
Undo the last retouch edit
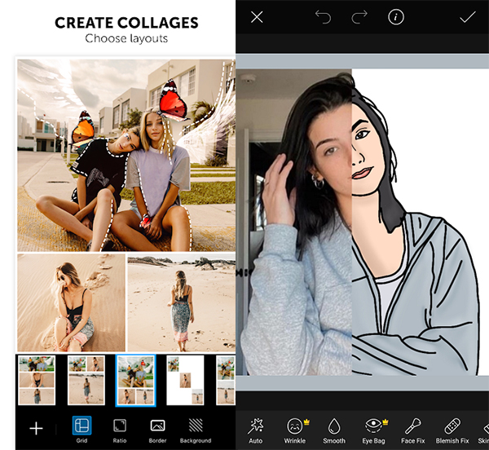tap(323, 17)
